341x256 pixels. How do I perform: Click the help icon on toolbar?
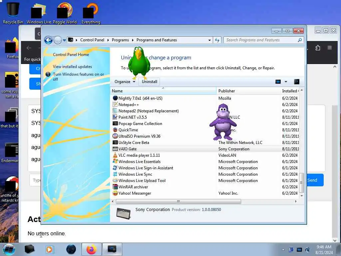pyautogui.click(x=297, y=82)
